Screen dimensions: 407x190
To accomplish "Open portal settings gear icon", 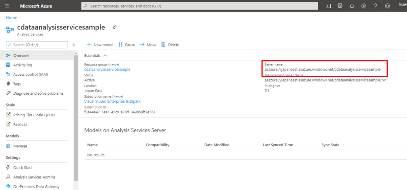I will point(364,6).
